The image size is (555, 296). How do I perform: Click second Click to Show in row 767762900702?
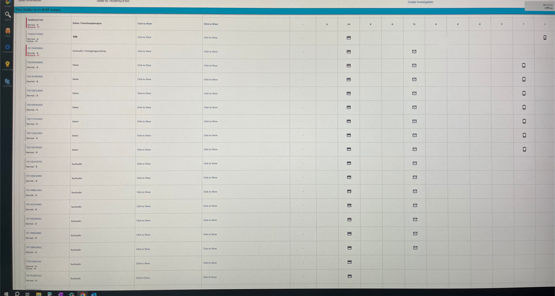pos(210,277)
